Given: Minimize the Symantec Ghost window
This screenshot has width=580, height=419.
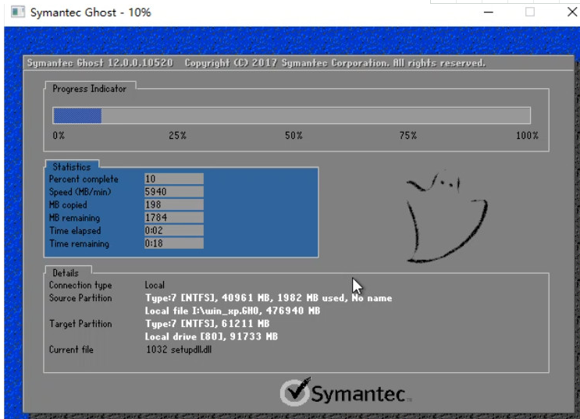Looking at the screenshot, I should (489, 12).
